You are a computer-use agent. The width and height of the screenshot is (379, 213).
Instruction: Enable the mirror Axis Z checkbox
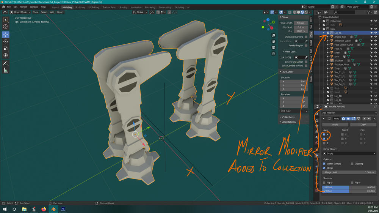[324, 143]
